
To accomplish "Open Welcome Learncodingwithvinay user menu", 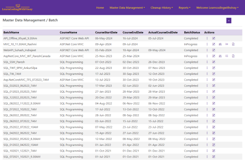I will 217,7.
